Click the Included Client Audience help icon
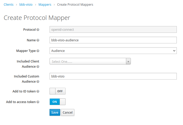The image size is (183, 125). pos(38,67)
